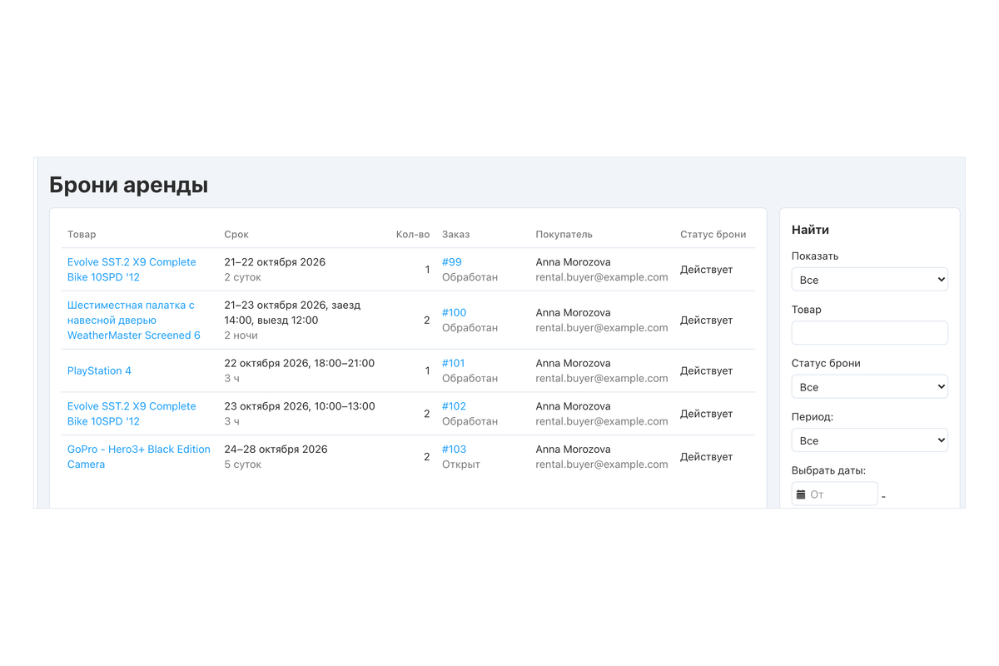Image resolution: width=999 pixels, height=666 pixels.
Task: Open the Период dropdown
Action: (x=870, y=440)
